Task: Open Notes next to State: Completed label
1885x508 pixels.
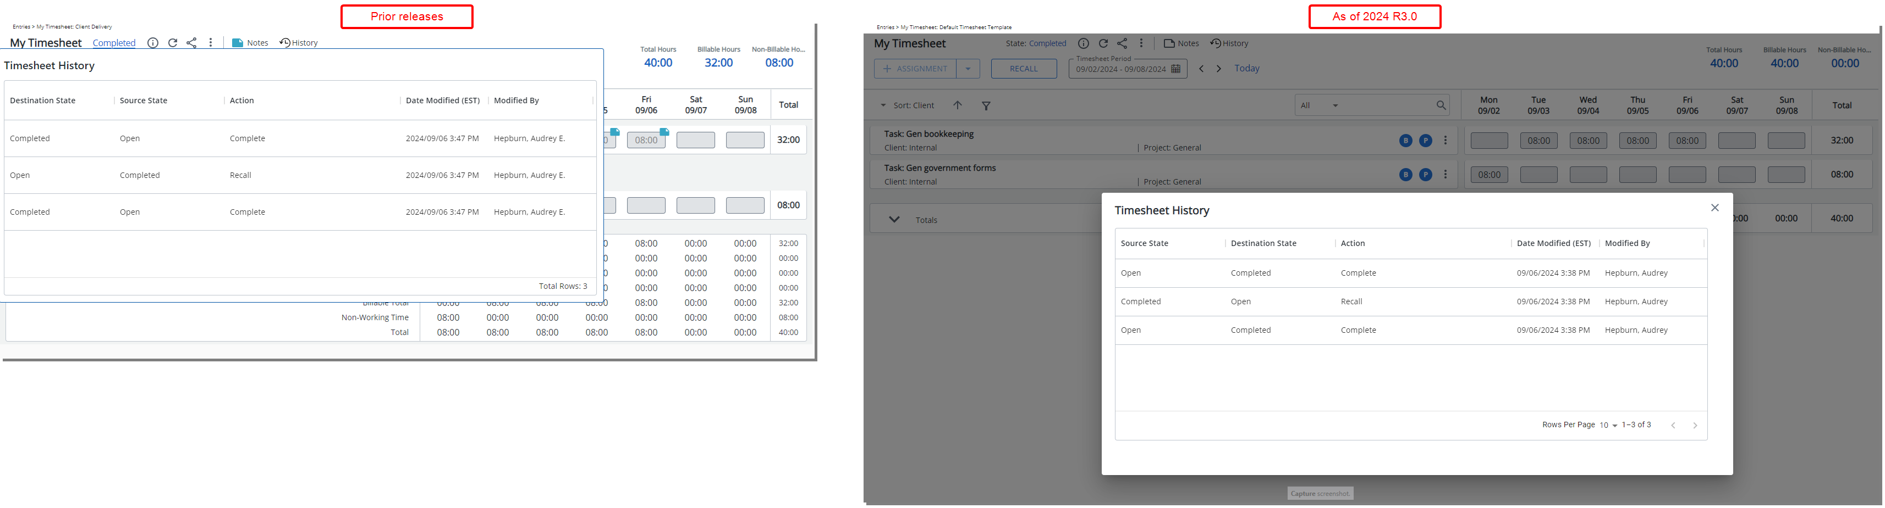Action: click(x=1181, y=44)
